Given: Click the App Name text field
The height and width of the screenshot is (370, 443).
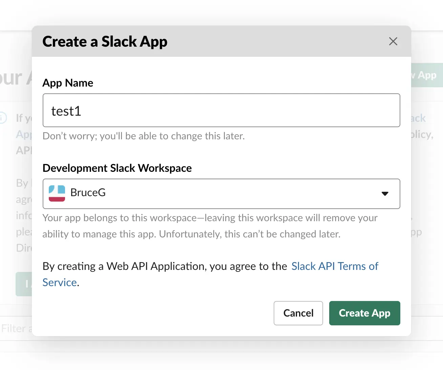Looking at the screenshot, I should [x=221, y=110].
